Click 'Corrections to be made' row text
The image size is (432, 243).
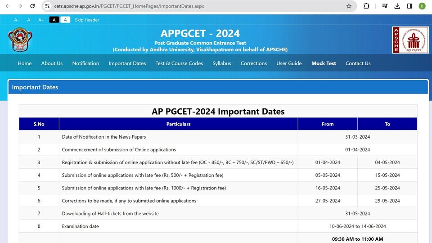tap(129, 201)
